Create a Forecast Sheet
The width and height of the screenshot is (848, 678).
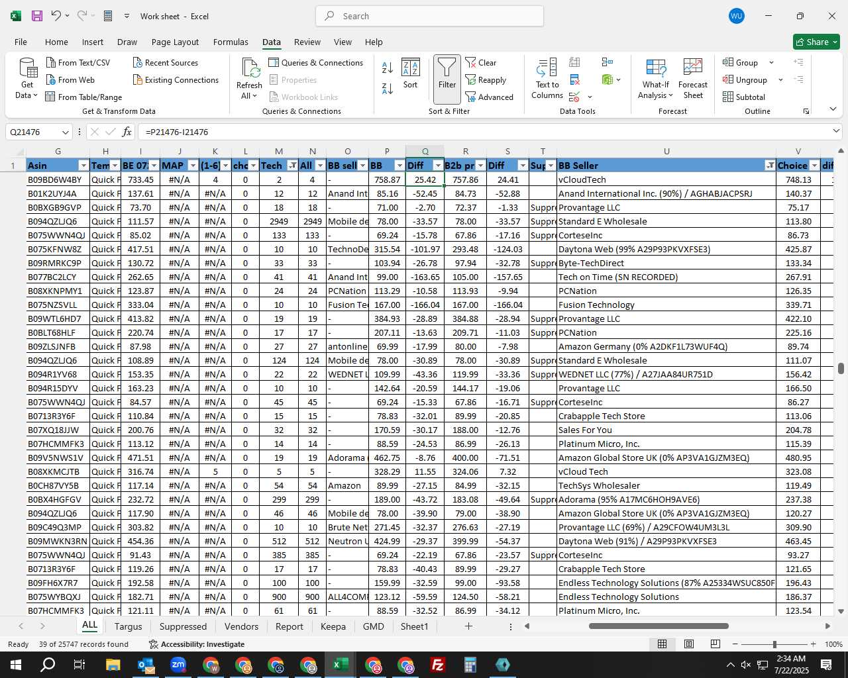693,79
